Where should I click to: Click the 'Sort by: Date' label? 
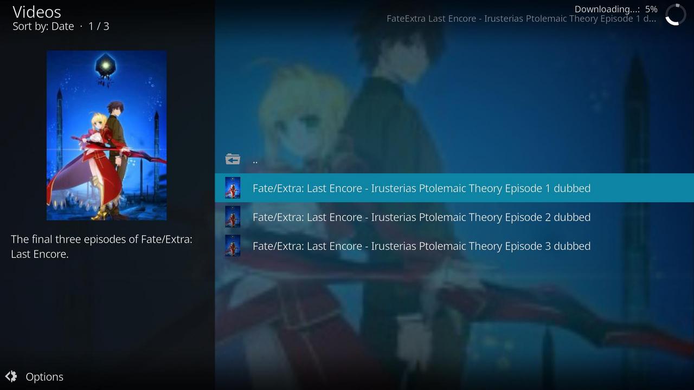(x=43, y=26)
